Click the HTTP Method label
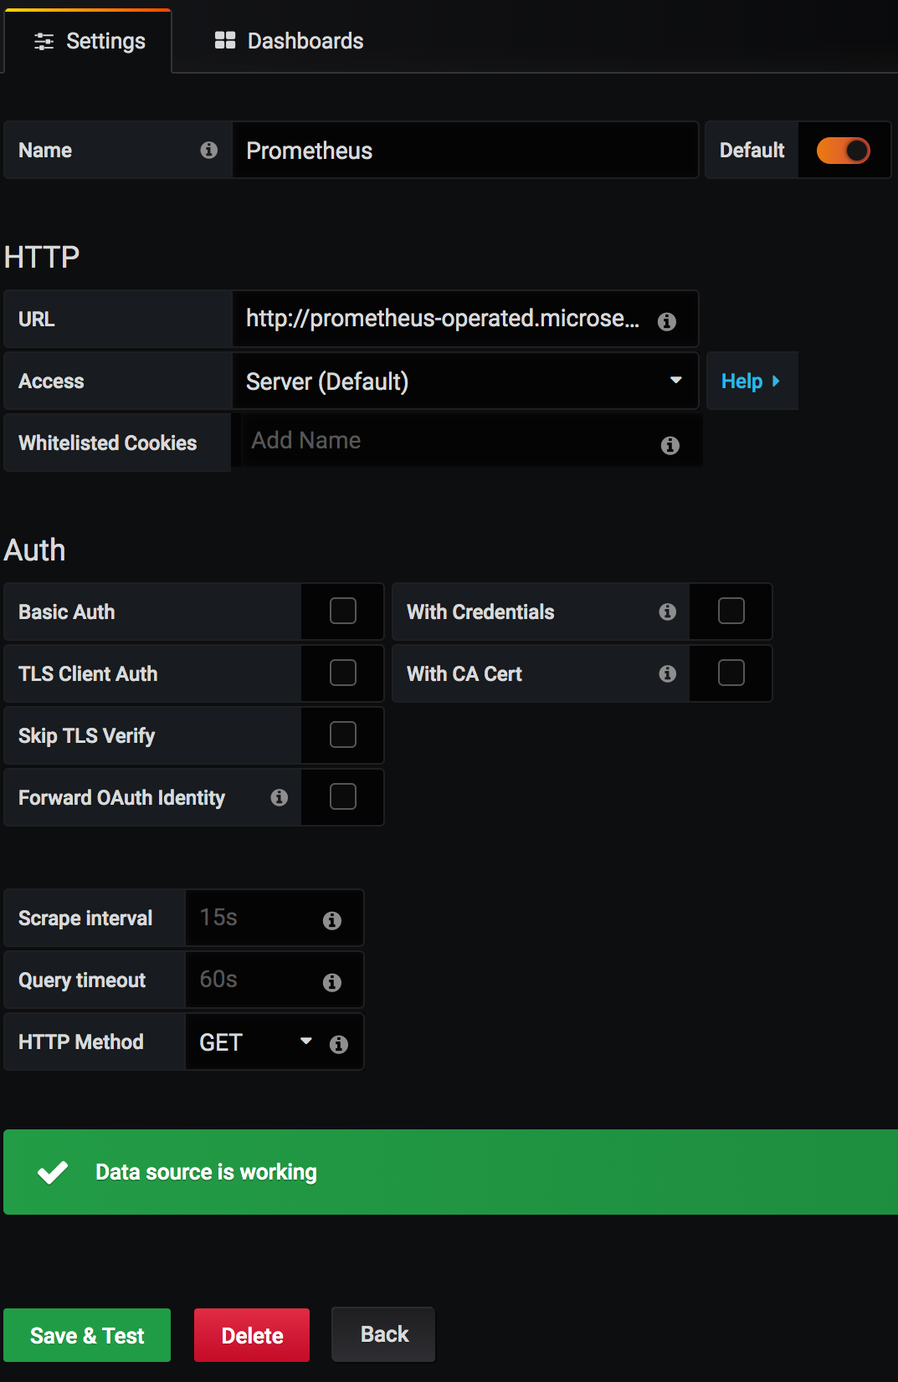The image size is (898, 1382). (x=81, y=1042)
